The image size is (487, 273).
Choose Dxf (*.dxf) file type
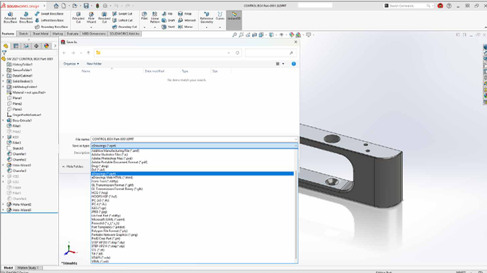(192, 170)
